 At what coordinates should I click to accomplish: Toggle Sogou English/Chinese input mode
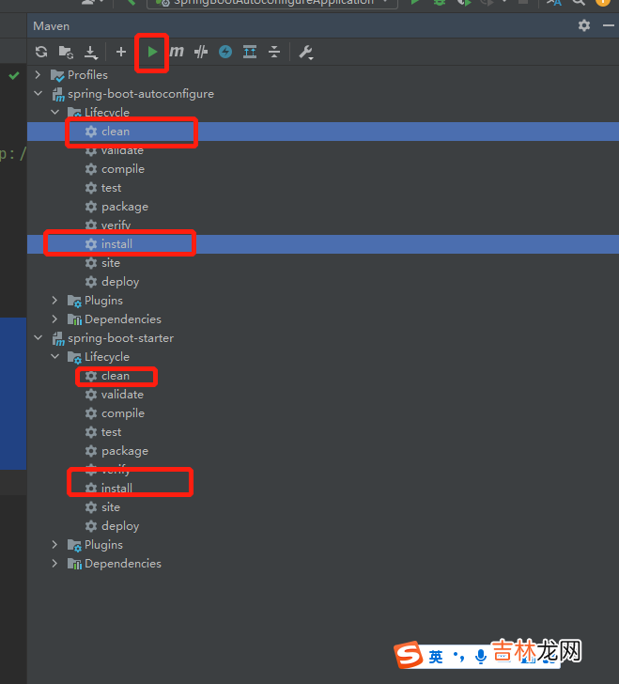click(436, 656)
